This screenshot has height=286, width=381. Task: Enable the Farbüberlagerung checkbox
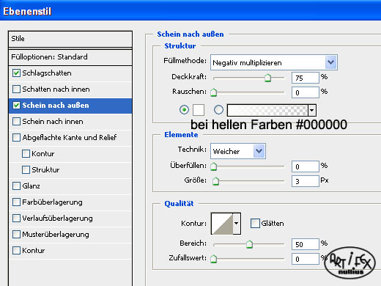coord(16,202)
